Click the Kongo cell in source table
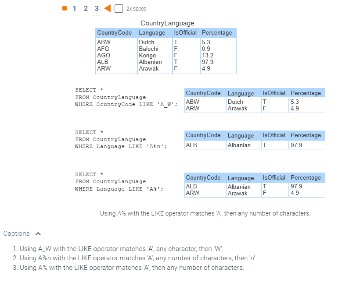Viewport: 360px width, 283px height. click(x=148, y=56)
